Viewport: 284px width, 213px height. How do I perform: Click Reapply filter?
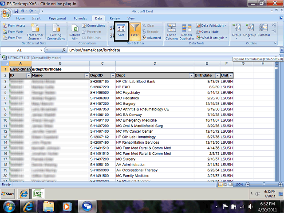[x=150, y=32]
